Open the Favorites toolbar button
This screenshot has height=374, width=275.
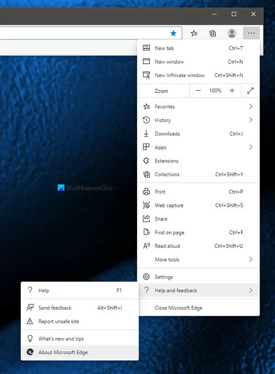194,33
